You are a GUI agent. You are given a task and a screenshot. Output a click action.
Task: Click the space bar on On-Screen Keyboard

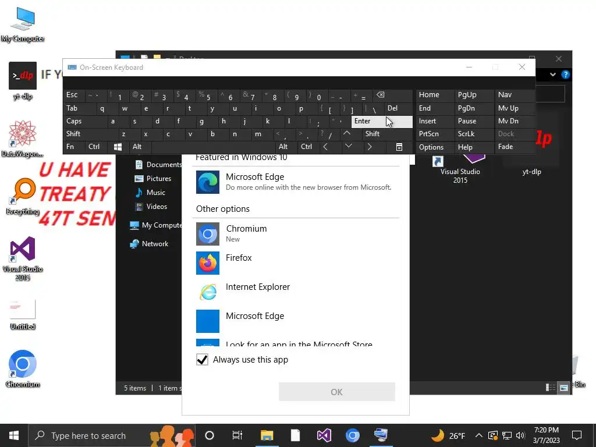pyautogui.click(x=214, y=147)
